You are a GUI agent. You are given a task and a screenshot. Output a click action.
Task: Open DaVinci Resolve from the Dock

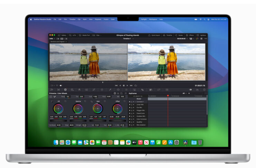click(x=185, y=142)
